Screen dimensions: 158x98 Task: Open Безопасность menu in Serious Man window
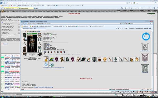coord(139,28)
